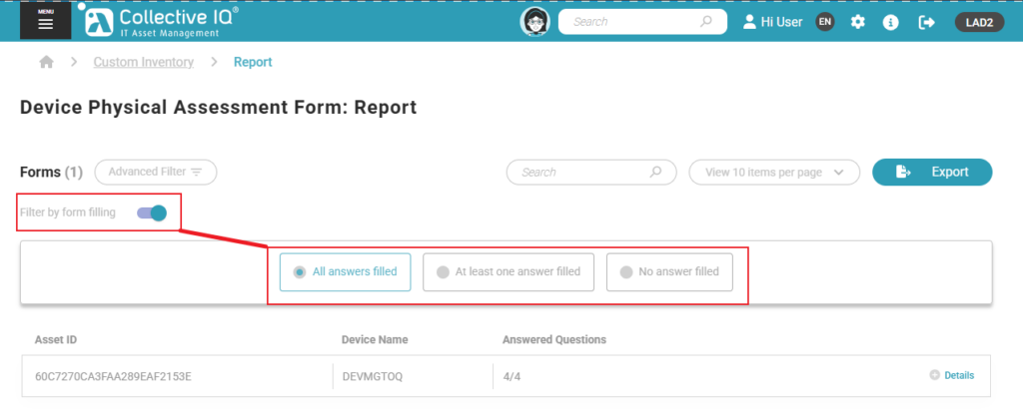Click the Collective IQ logo
Screen dimensions: 1023x410
coord(162,22)
